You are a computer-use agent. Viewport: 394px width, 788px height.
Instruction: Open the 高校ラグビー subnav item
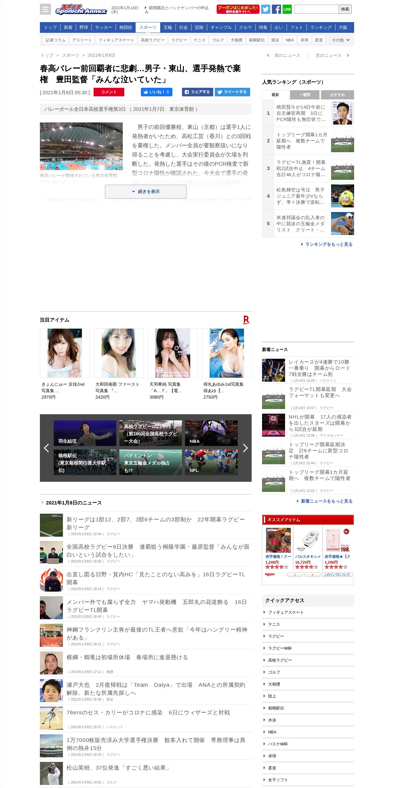(153, 40)
